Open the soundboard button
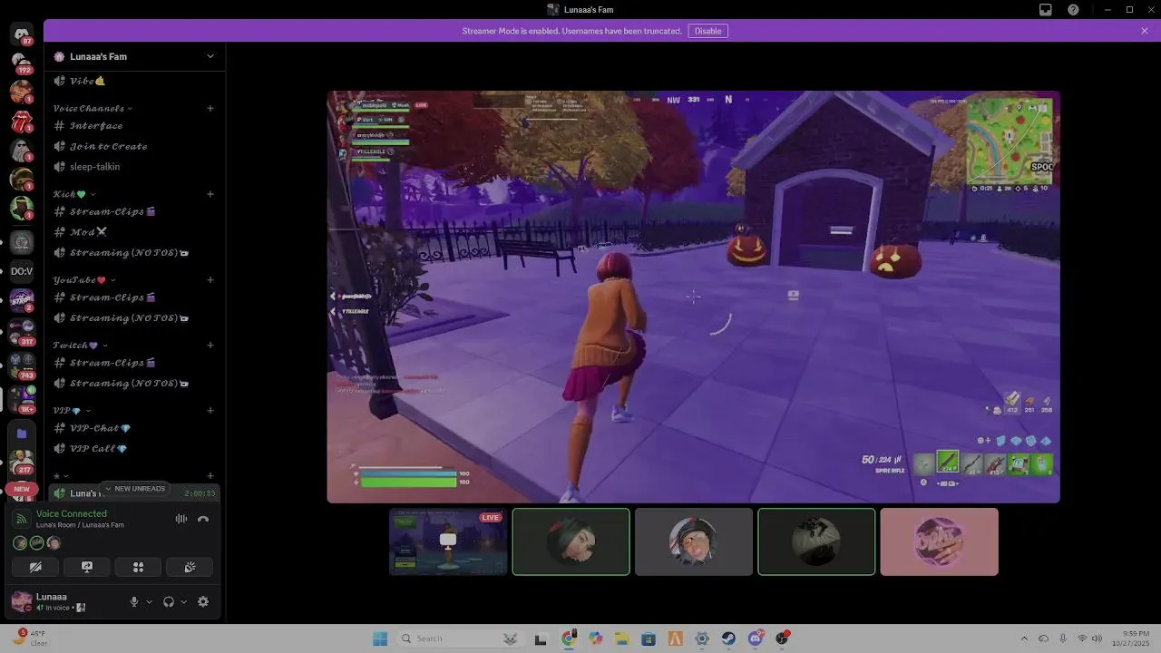The height and width of the screenshot is (653, 1161). coord(190,567)
